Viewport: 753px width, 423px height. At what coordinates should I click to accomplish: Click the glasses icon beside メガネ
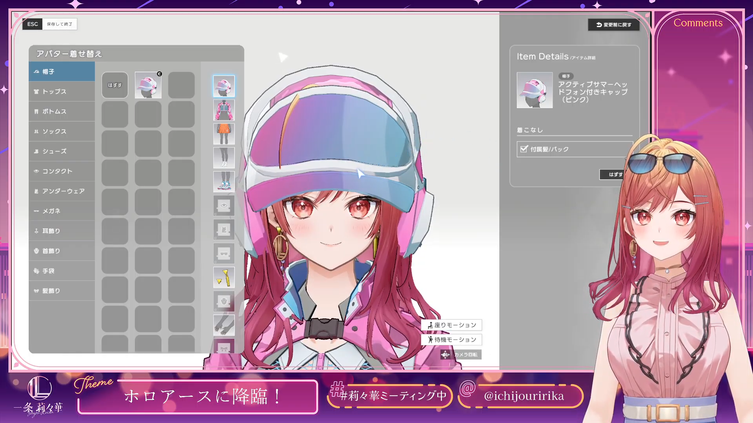point(36,211)
